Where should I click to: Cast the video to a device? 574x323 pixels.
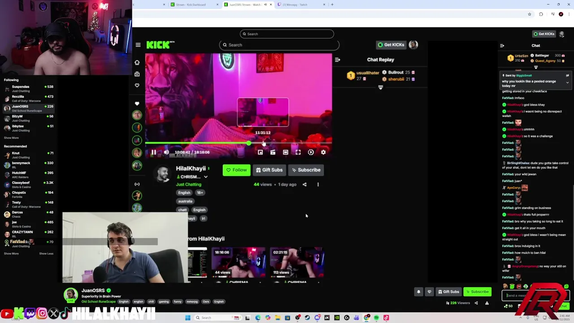[x=273, y=152]
